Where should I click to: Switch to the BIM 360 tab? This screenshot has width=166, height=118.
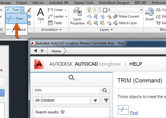coord(141,3)
